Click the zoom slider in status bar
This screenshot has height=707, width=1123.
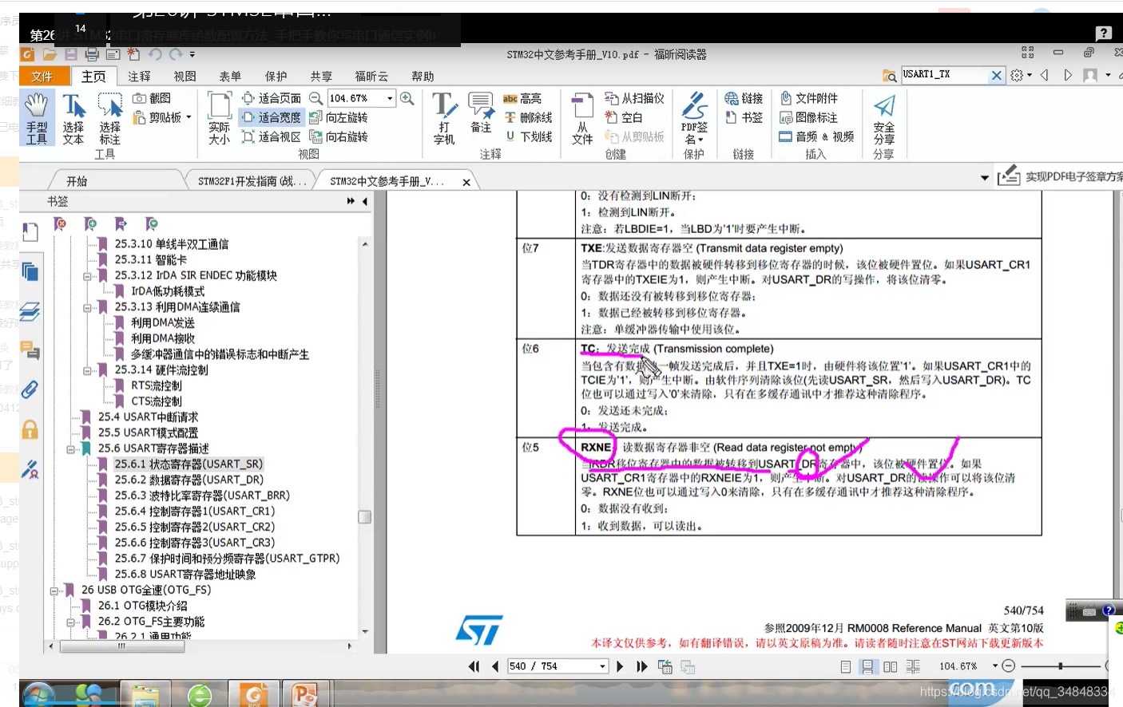[x=1061, y=666]
